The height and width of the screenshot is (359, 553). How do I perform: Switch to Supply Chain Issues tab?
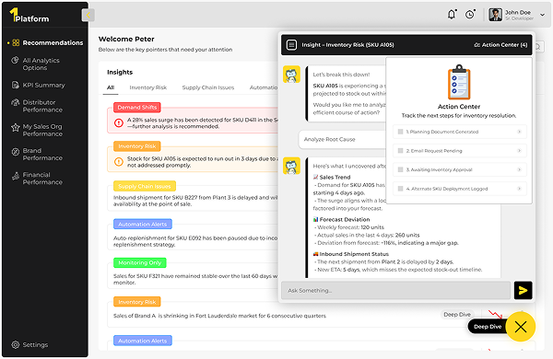click(x=208, y=87)
